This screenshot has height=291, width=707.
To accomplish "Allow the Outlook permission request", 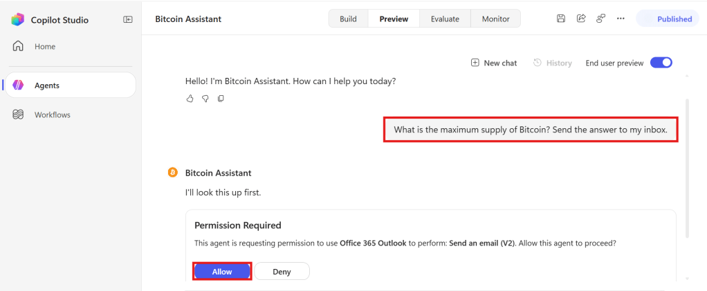I will [x=222, y=272].
